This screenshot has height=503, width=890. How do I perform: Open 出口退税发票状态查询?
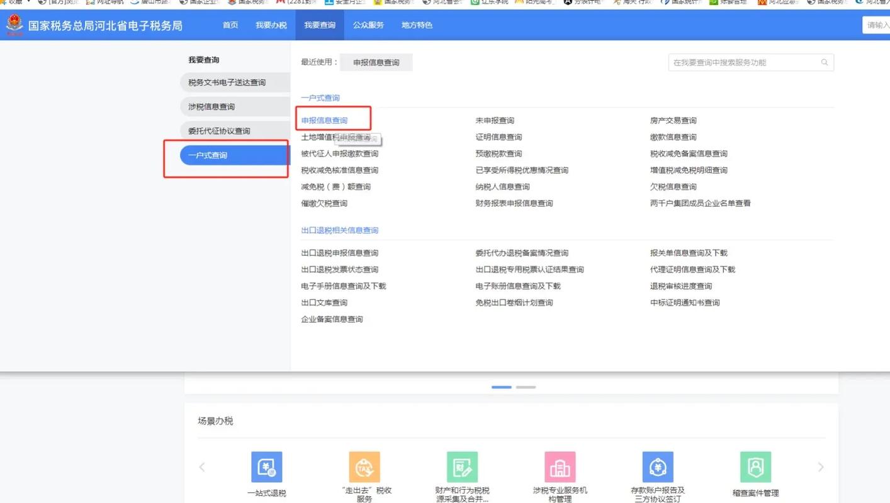(340, 269)
